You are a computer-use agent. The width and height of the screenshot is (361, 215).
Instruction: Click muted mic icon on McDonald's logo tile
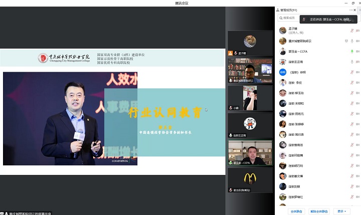pyautogui.click(x=231, y=190)
